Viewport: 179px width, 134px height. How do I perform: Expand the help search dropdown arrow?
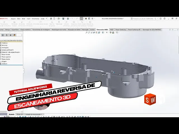pyautogui.click(x=157, y=19)
